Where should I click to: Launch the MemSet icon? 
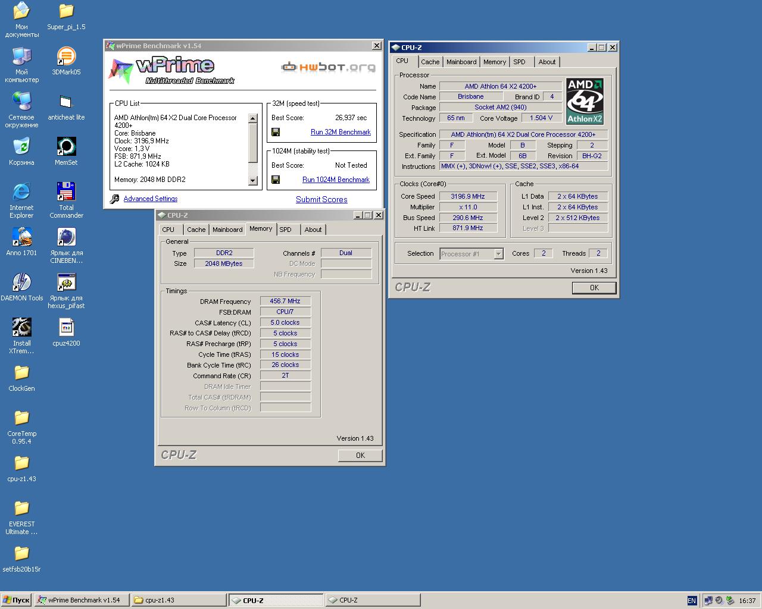pyautogui.click(x=66, y=152)
